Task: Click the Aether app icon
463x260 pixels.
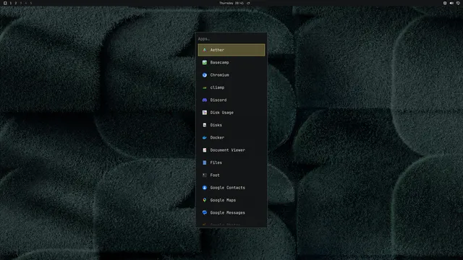Action: pos(205,50)
